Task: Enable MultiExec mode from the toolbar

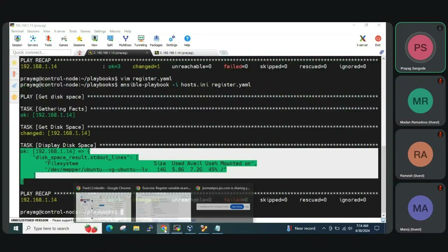Action: tap(125, 41)
